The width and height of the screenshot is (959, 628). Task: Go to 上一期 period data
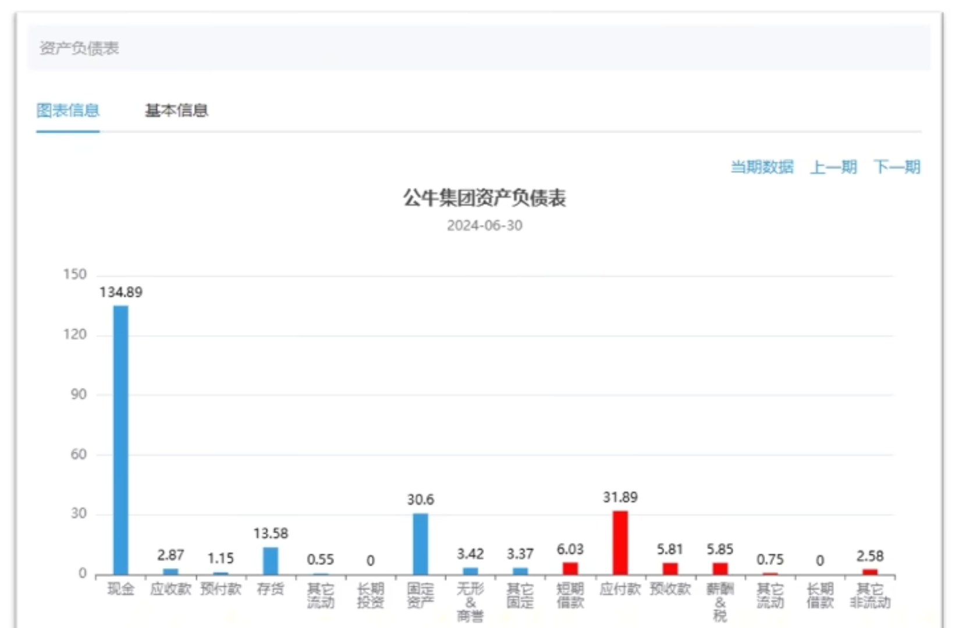[833, 167]
